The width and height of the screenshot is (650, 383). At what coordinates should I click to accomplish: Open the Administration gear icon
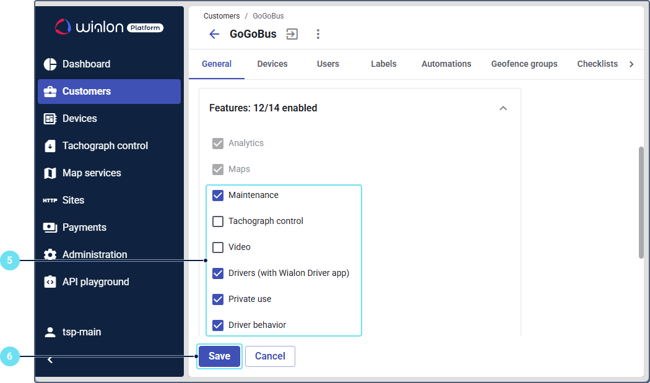pyautogui.click(x=50, y=255)
